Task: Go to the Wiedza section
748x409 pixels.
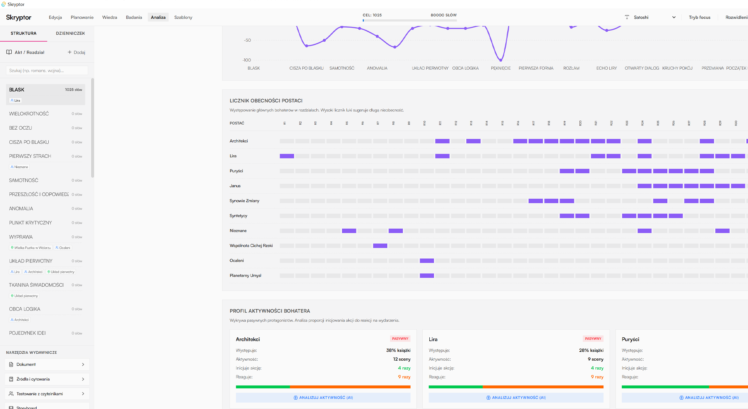Action: pos(110,18)
